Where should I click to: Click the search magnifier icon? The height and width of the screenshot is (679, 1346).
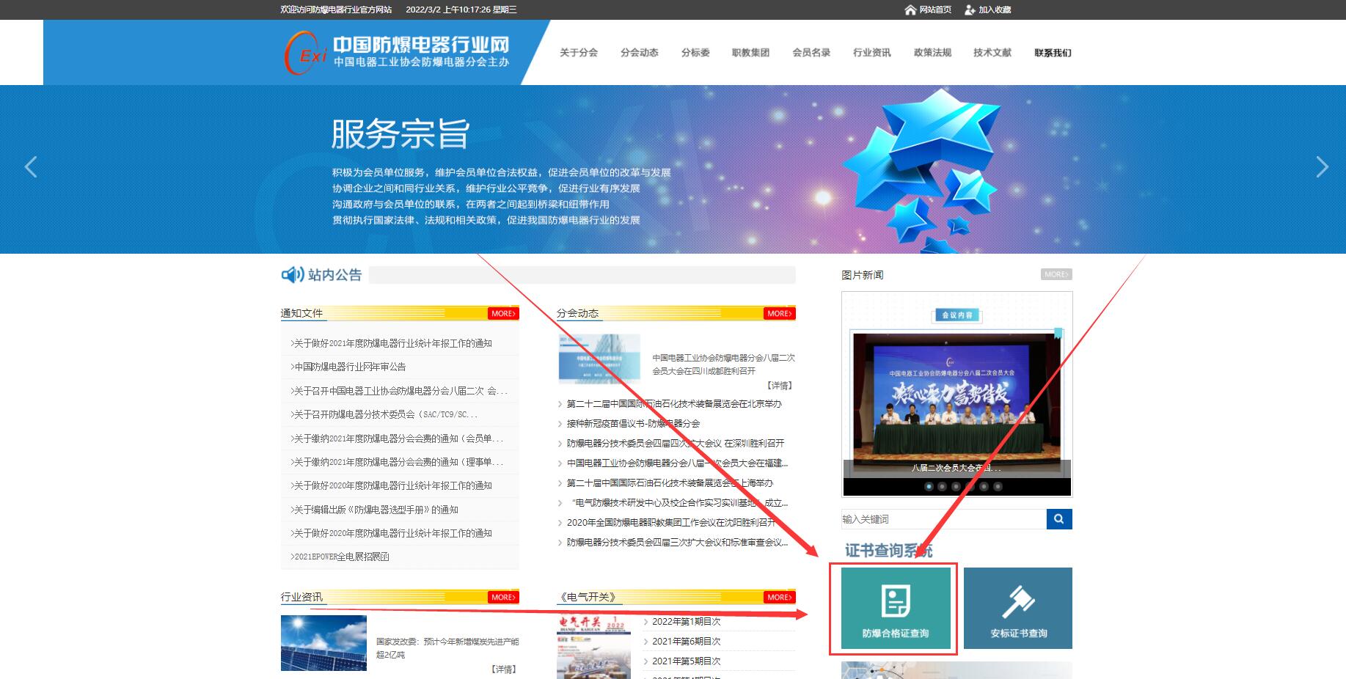tap(1058, 519)
